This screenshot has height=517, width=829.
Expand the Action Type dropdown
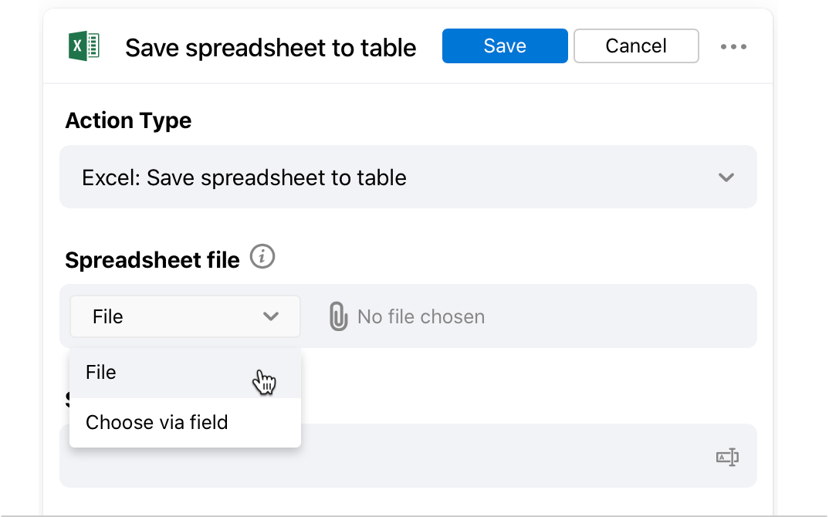[x=408, y=177]
